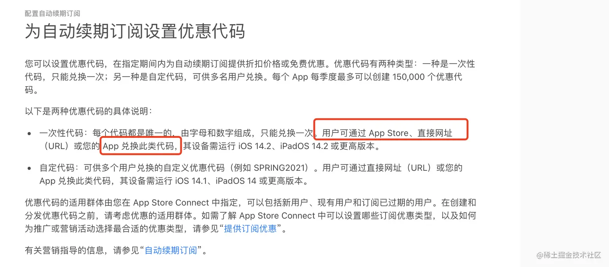The height and width of the screenshot is (267, 609).
Task: Click the 配置自动续期订阅 breadcrumb
Action: (52, 13)
